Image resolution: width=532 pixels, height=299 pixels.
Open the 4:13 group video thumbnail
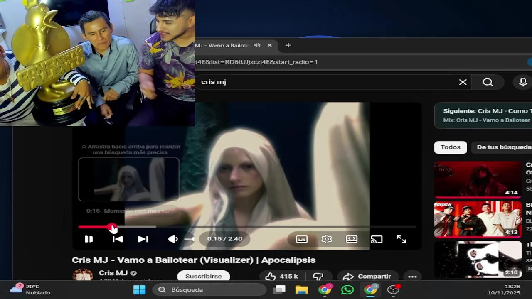coord(478,219)
